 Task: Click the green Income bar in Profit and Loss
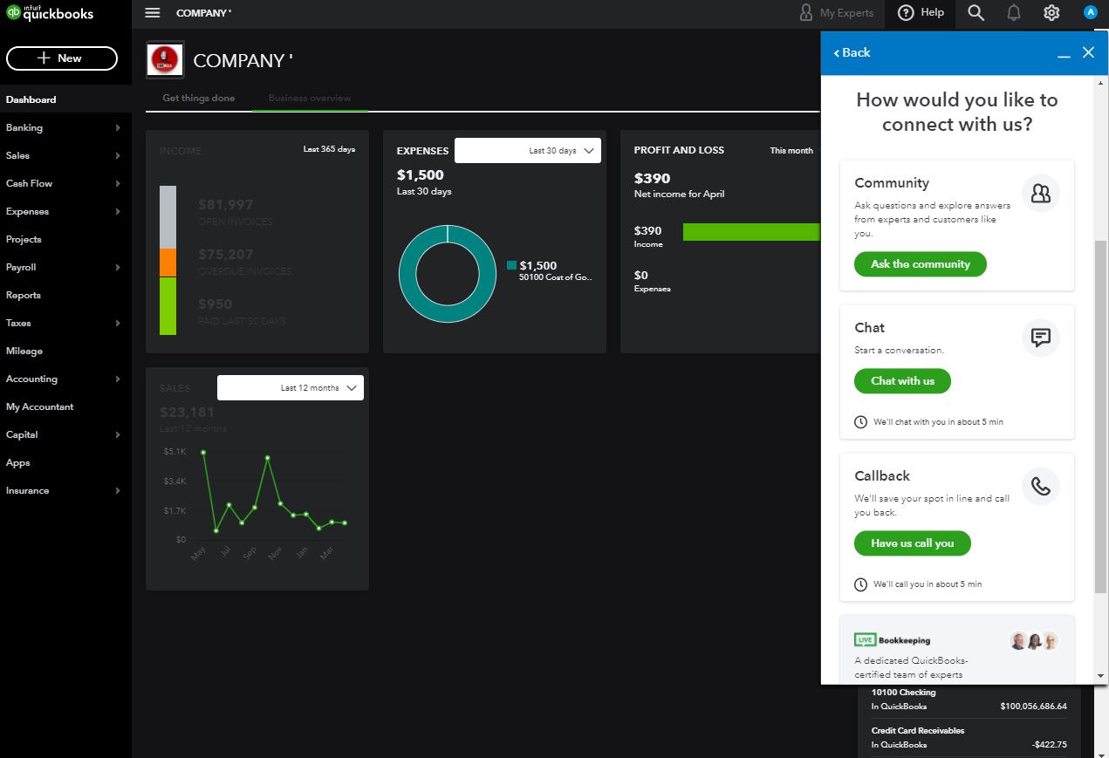(x=751, y=231)
